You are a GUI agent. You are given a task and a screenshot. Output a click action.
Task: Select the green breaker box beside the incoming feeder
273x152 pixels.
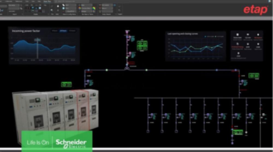(142, 45)
